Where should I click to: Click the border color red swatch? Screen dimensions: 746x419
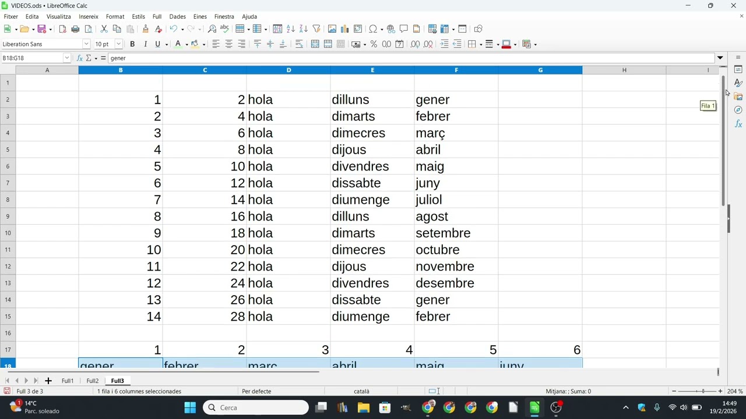coord(506,44)
